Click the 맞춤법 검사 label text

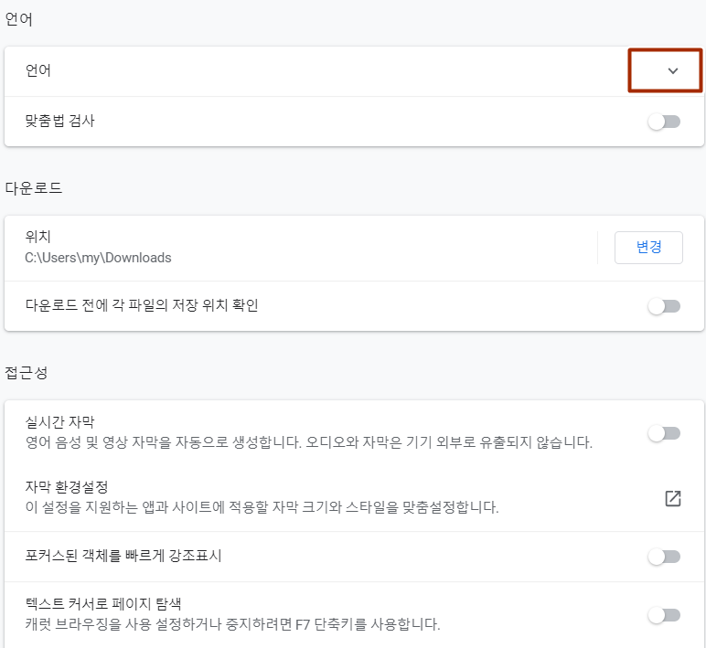(x=59, y=121)
